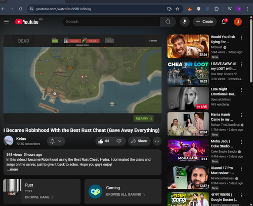The height and width of the screenshot is (206, 253).
Task: Reload the page with the refresh icon
Action: point(21,9)
